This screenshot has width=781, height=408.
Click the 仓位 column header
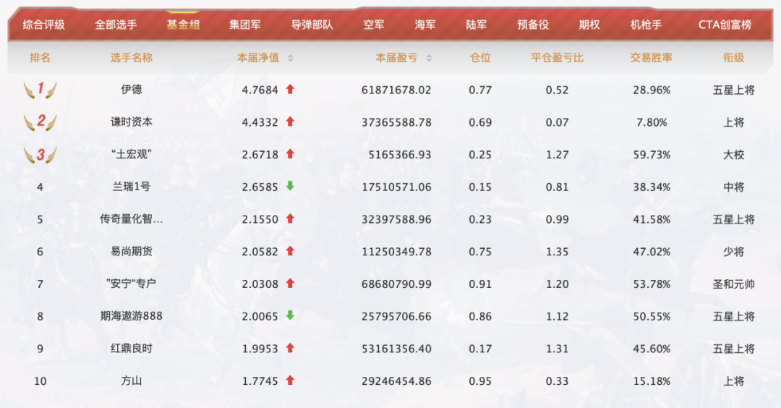click(480, 58)
